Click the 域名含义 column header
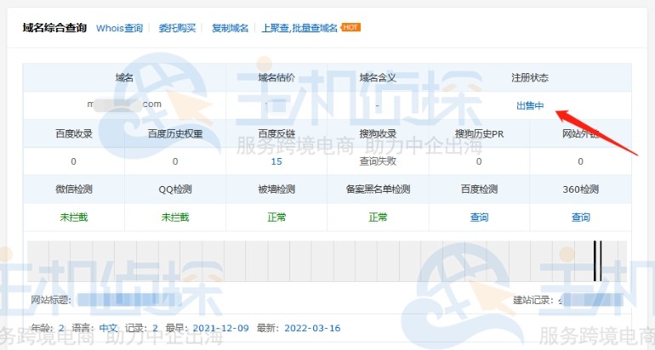This screenshot has height=350, width=655. (x=378, y=77)
